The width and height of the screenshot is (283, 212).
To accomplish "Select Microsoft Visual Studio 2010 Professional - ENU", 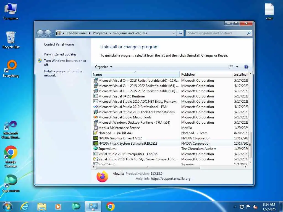I will coord(170,107).
